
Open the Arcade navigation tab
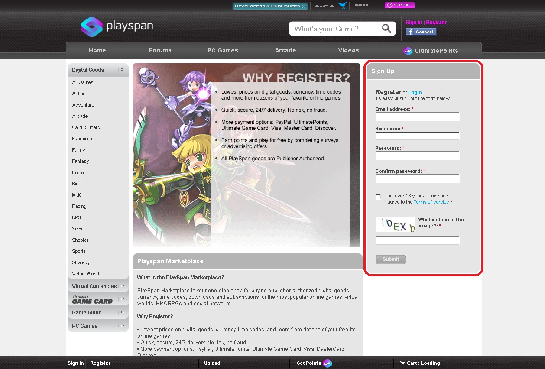[285, 50]
